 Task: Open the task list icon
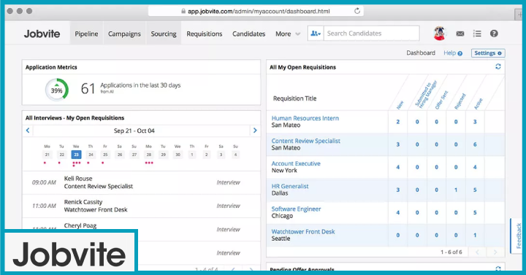477,34
